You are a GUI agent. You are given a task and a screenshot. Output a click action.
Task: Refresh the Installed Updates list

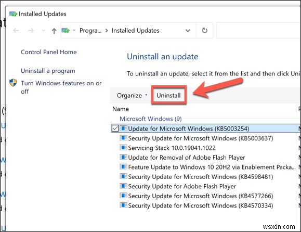point(205,30)
